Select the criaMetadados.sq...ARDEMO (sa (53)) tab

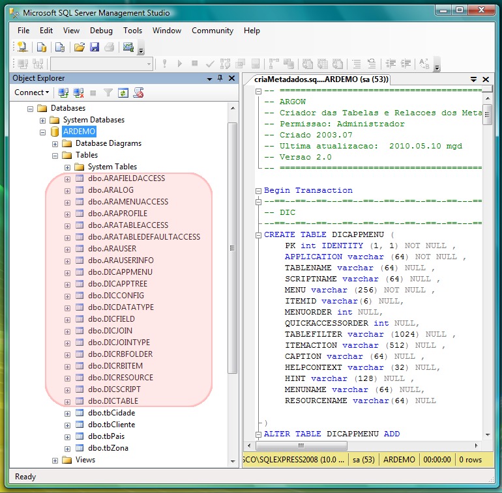tap(321, 79)
